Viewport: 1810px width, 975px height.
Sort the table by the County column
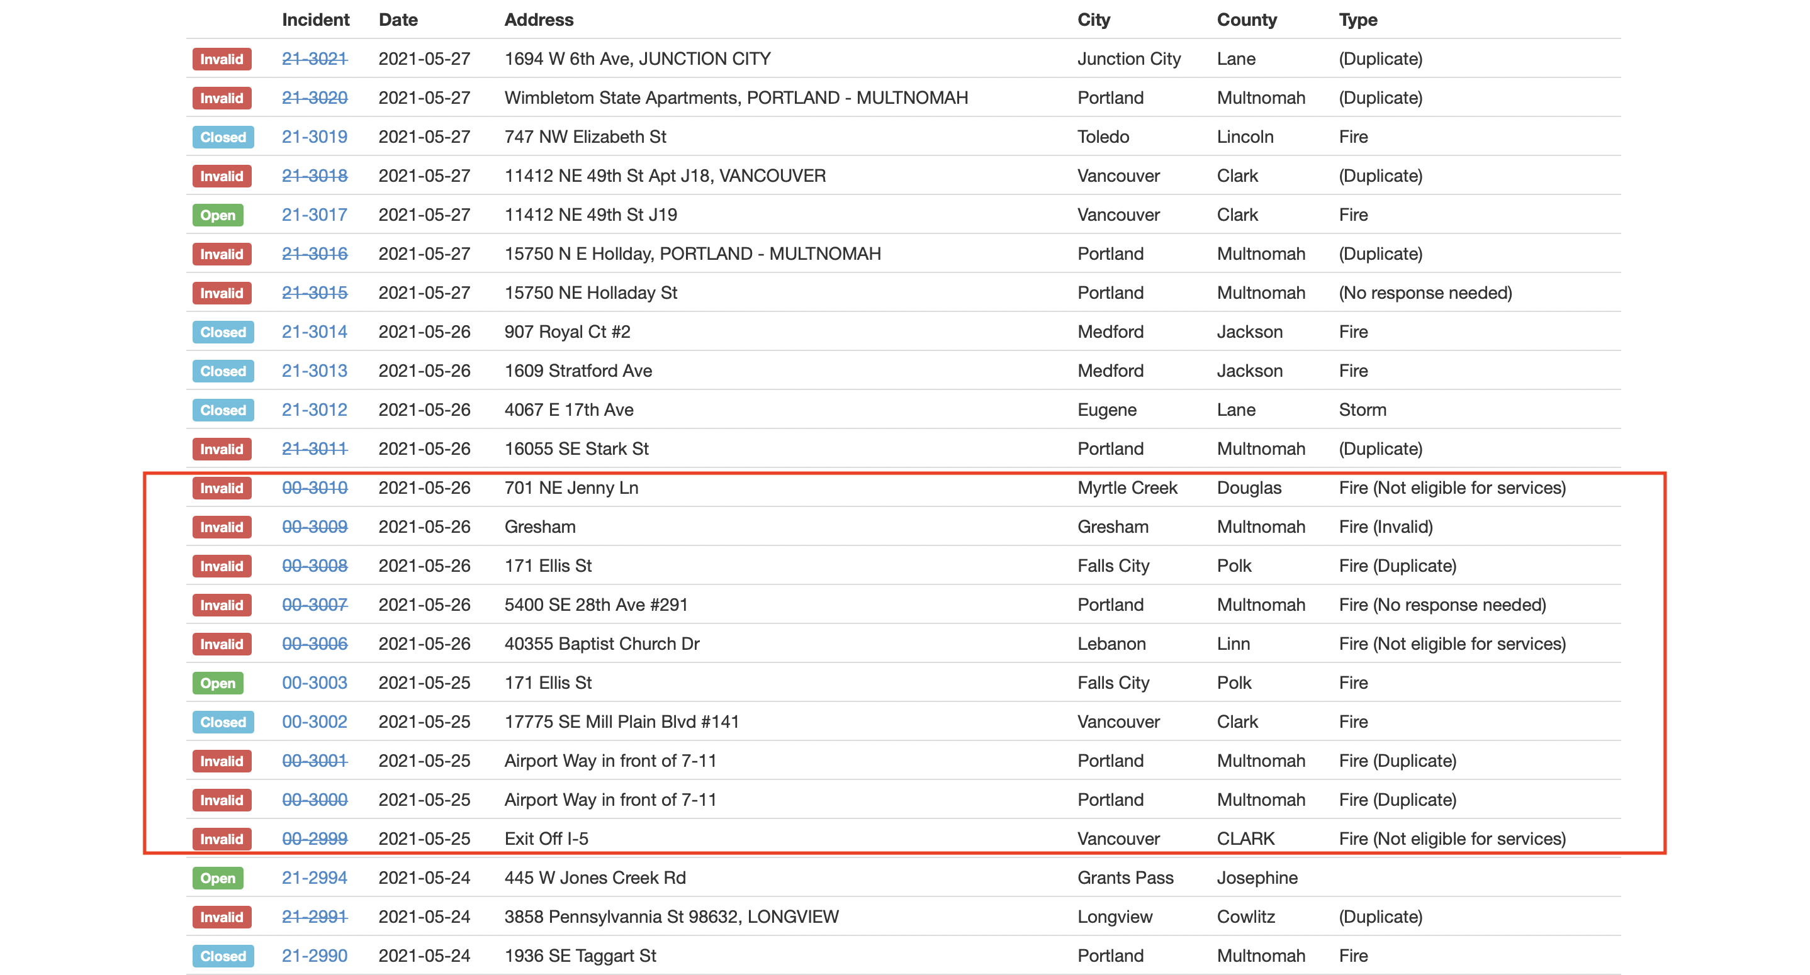[x=1247, y=19]
